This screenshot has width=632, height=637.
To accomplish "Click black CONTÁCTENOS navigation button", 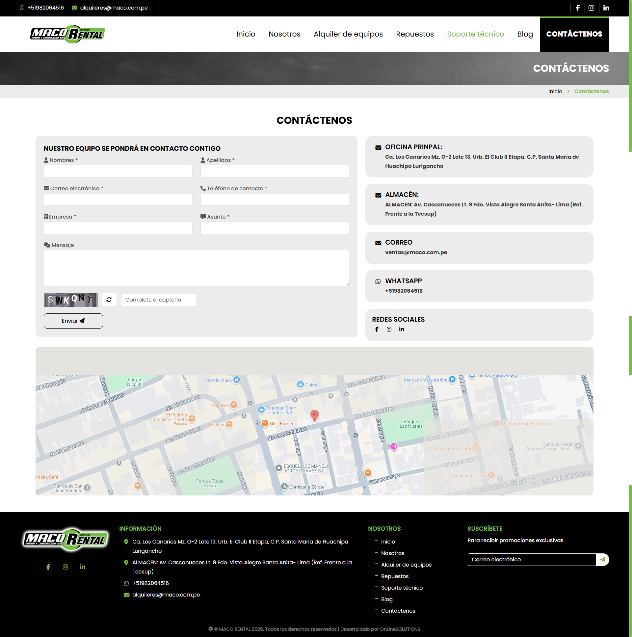I will [x=574, y=34].
